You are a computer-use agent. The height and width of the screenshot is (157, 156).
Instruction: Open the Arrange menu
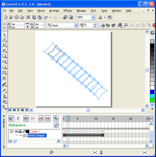pyautogui.click(x=54, y=11)
